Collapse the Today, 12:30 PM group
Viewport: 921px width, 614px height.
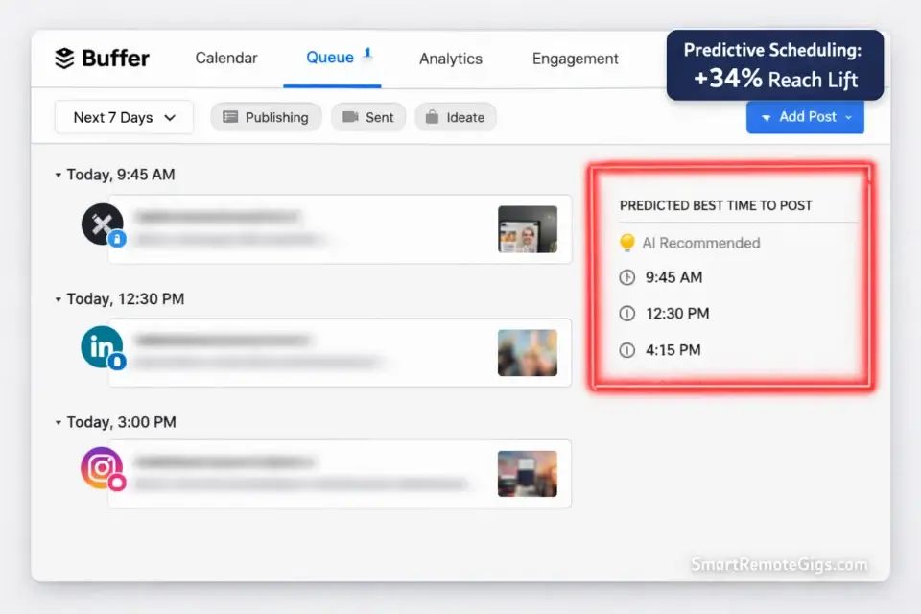click(x=58, y=298)
